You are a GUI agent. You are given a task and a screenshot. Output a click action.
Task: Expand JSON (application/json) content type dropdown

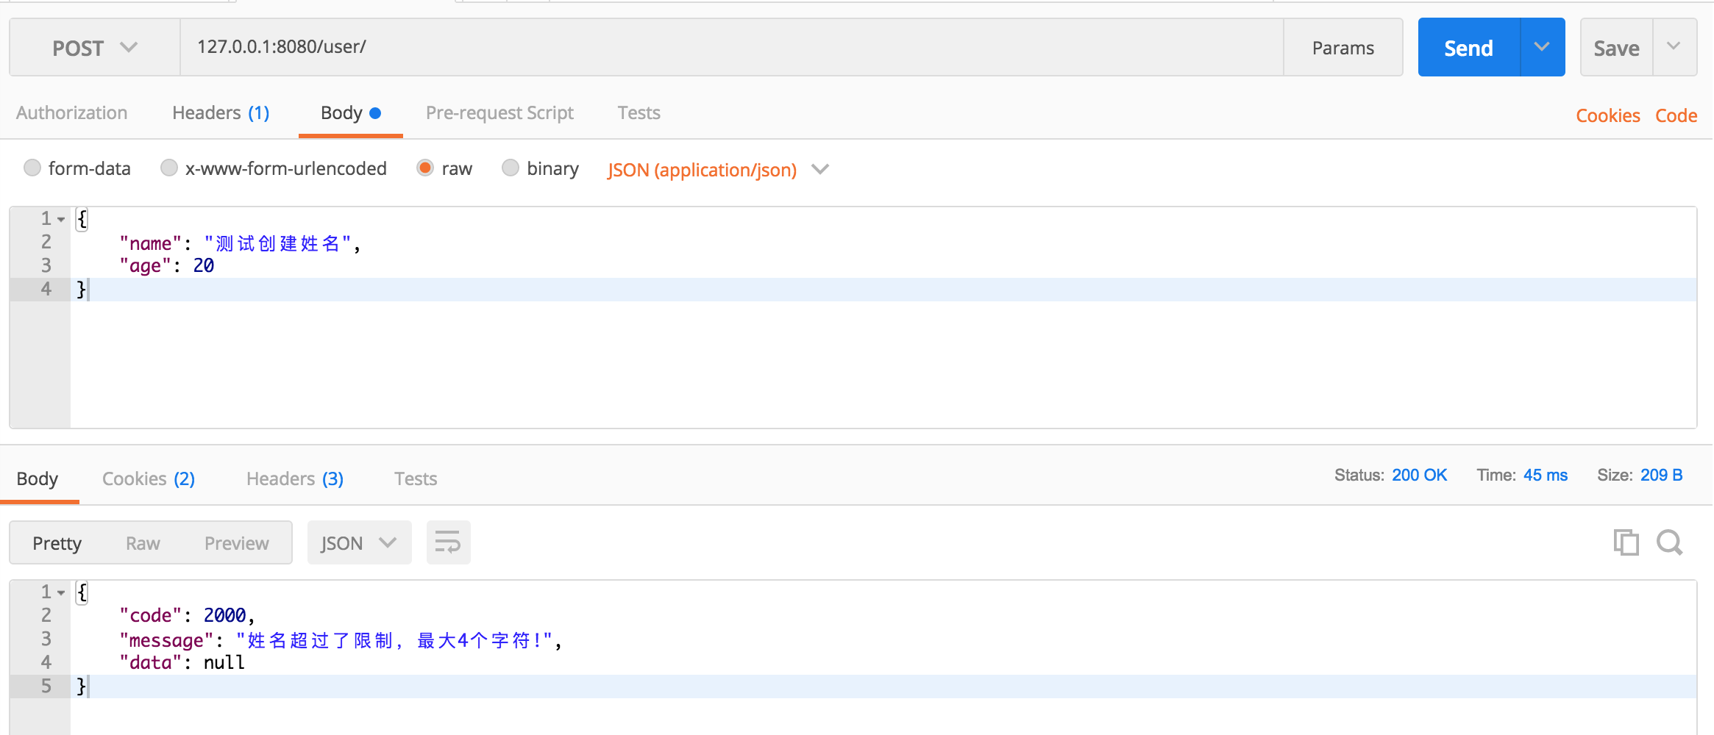tap(718, 170)
